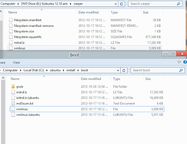Refresh the boot folder view
The width and height of the screenshot is (187, 144).
point(124,70)
